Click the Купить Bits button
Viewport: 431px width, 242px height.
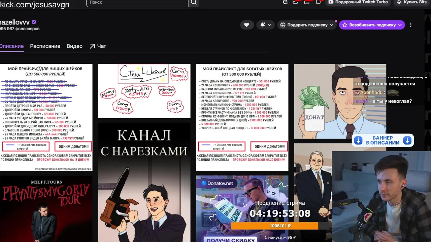coord(412,2)
